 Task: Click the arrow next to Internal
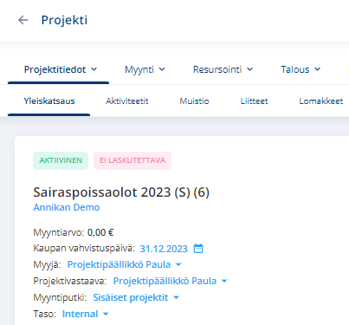click(106, 314)
